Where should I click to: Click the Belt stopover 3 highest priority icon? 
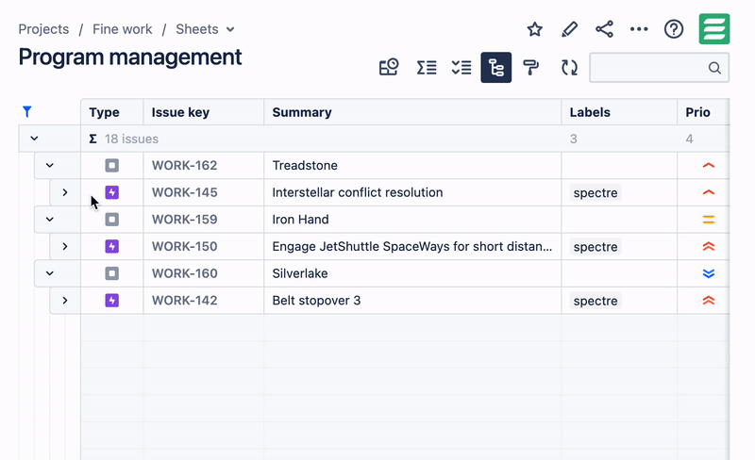click(709, 301)
